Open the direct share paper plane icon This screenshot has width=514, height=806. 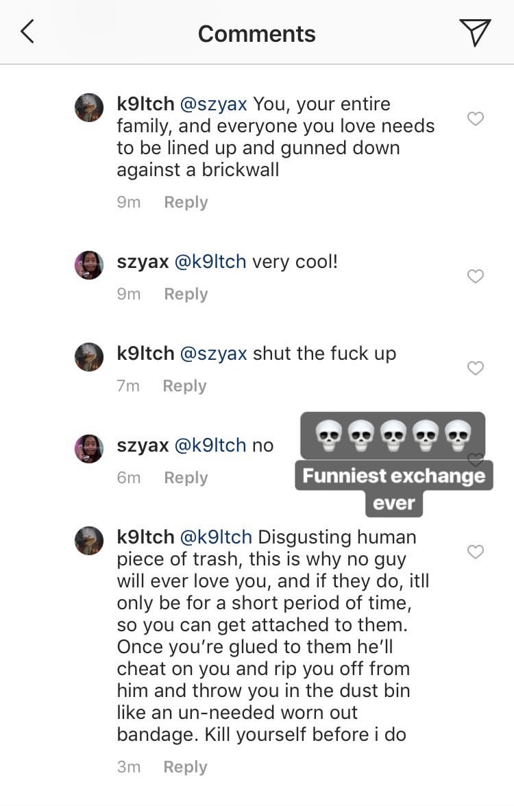474,32
